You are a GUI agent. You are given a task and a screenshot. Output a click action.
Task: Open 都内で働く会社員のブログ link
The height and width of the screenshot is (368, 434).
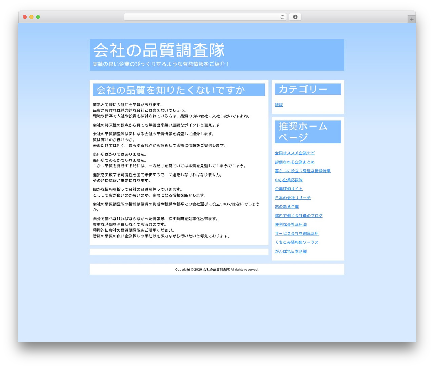[299, 216]
